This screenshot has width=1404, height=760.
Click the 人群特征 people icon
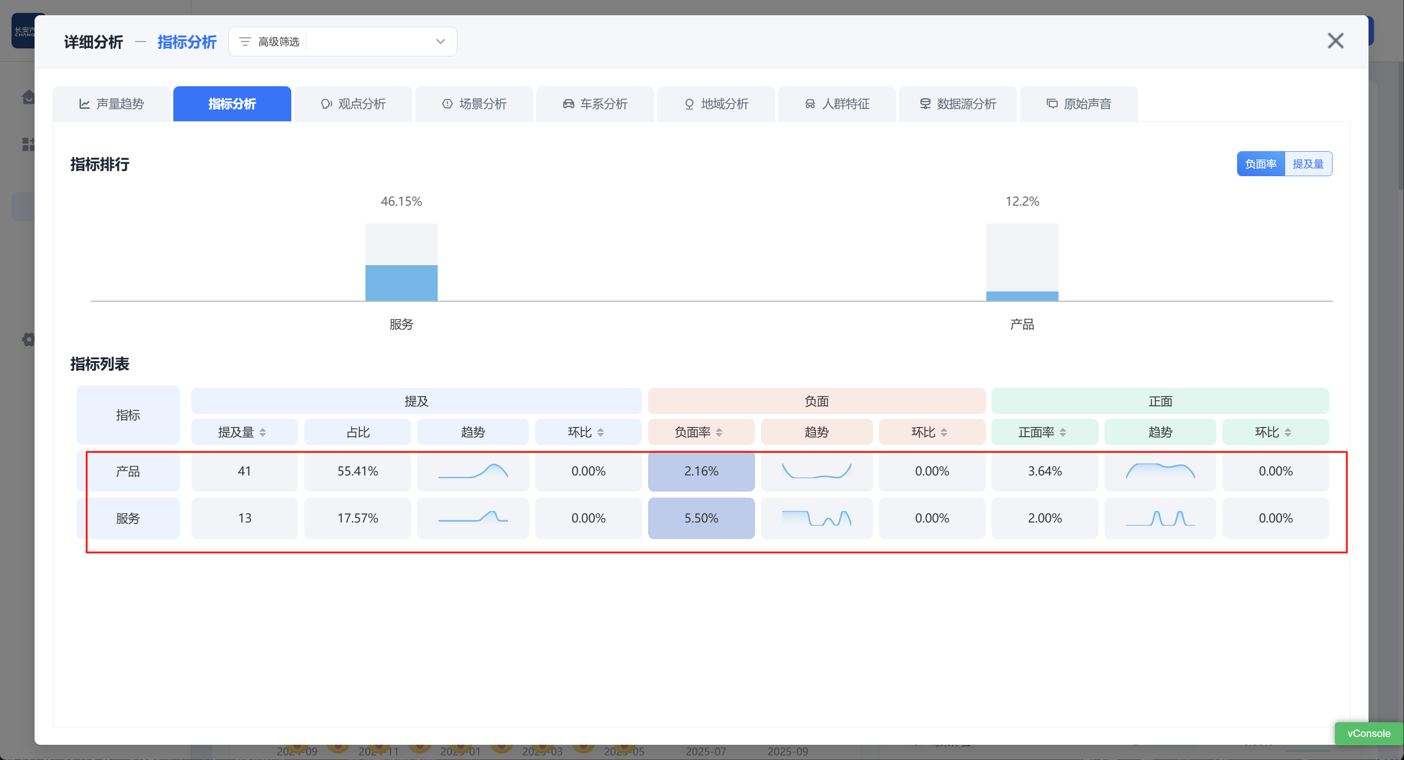pos(810,104)
